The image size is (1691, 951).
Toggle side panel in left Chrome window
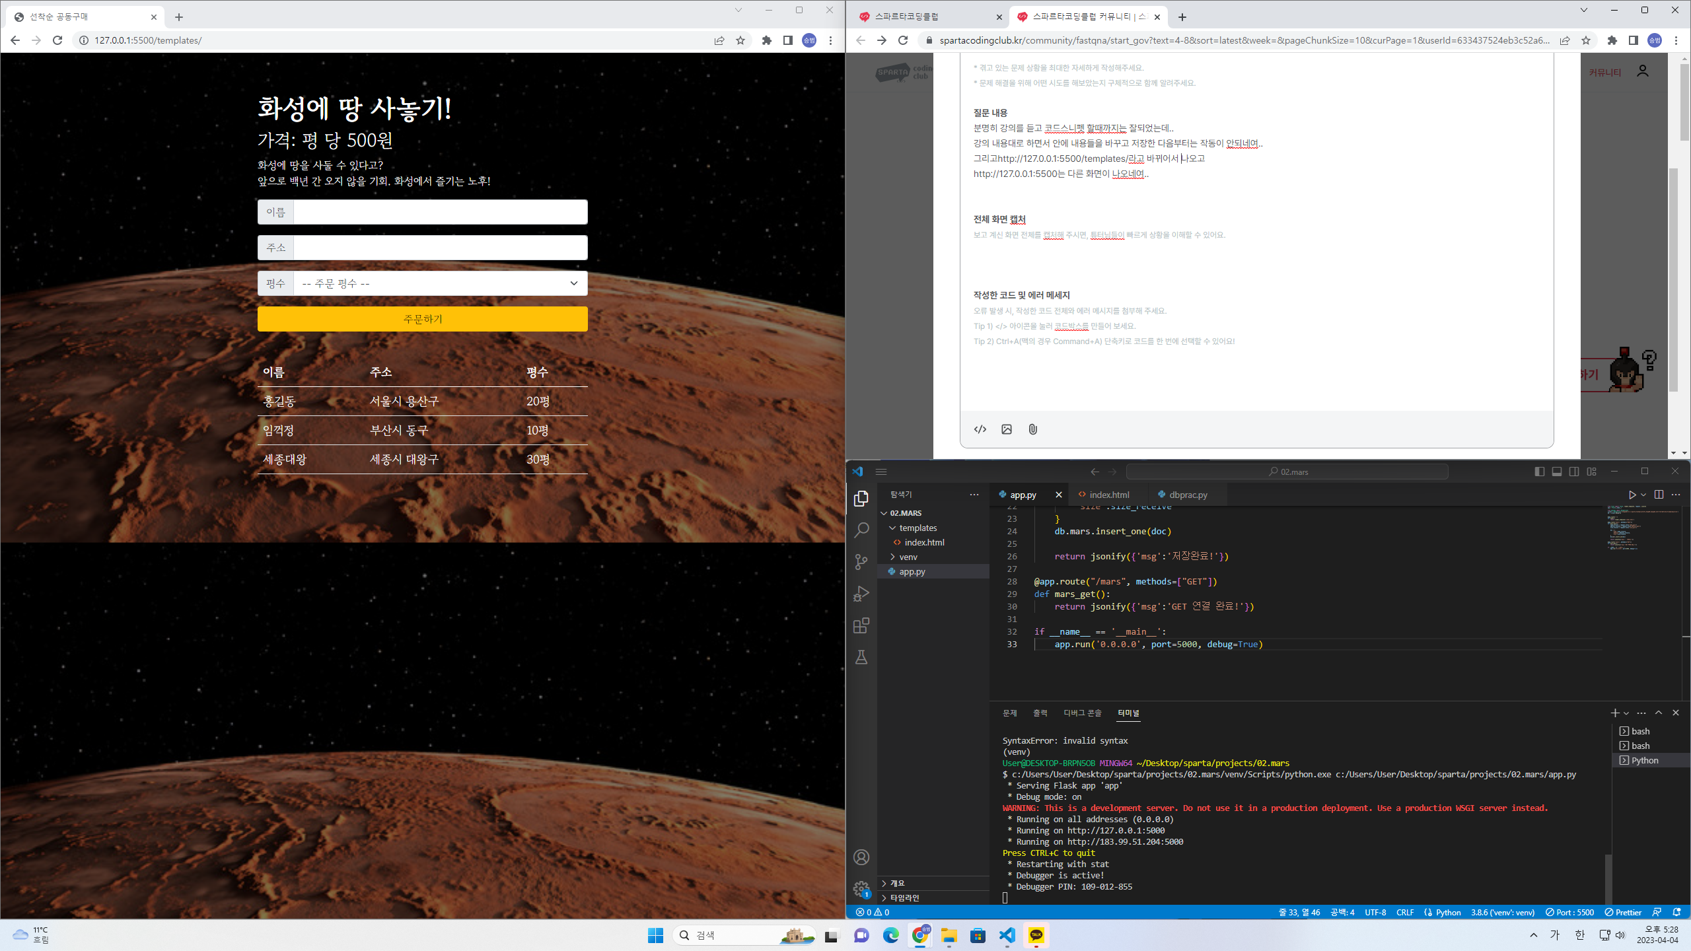[788, 40]
